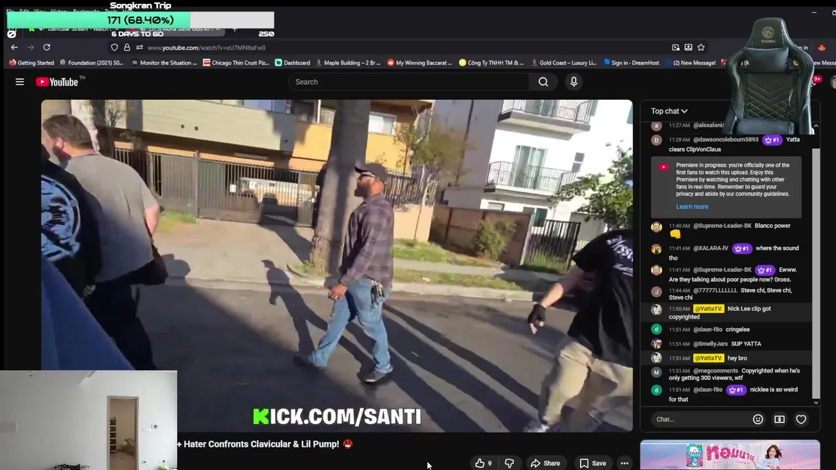The image size is (836, 470).
Task: Click the @YattaTV badge on 'hey bro' message
Action: (x=708, y=358)
